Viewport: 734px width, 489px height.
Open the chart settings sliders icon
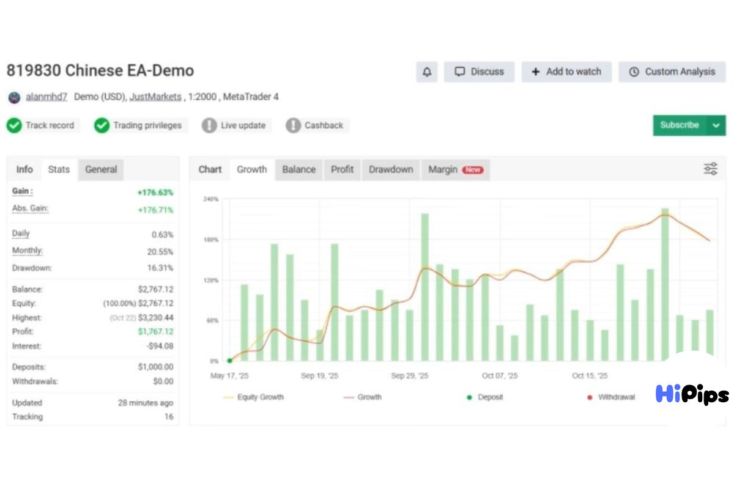(x=710, y=169)
